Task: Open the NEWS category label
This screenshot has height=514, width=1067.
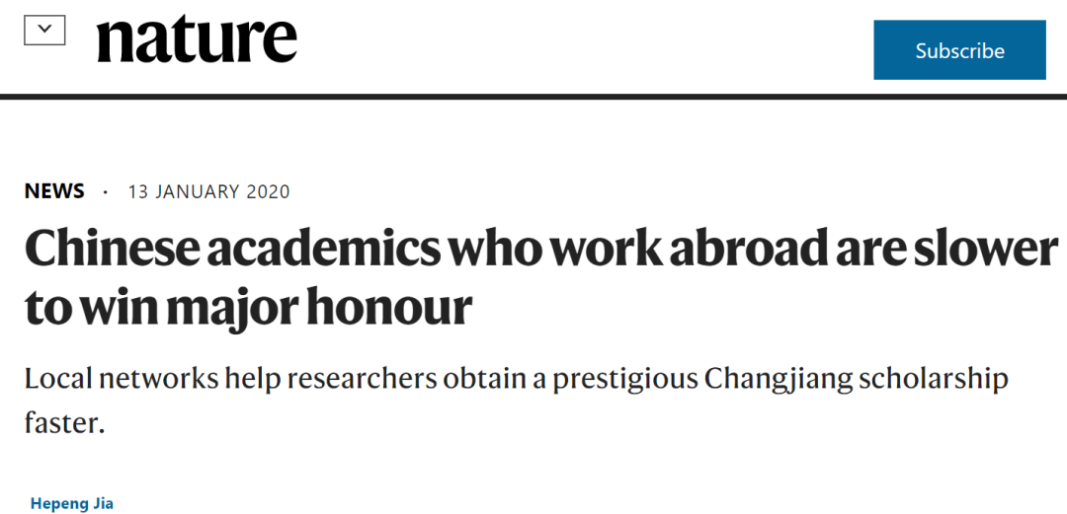Action: click(x=54, y=191)
